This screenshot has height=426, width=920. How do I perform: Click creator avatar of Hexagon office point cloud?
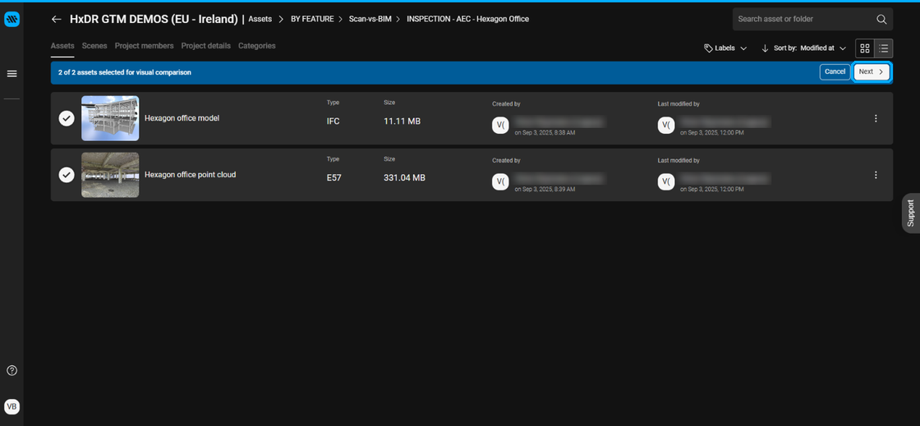(500, 181)
